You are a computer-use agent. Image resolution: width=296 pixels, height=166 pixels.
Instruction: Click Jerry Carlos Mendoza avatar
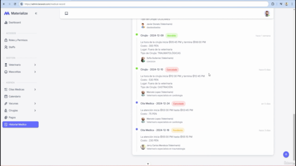click(x=143, y=147)
